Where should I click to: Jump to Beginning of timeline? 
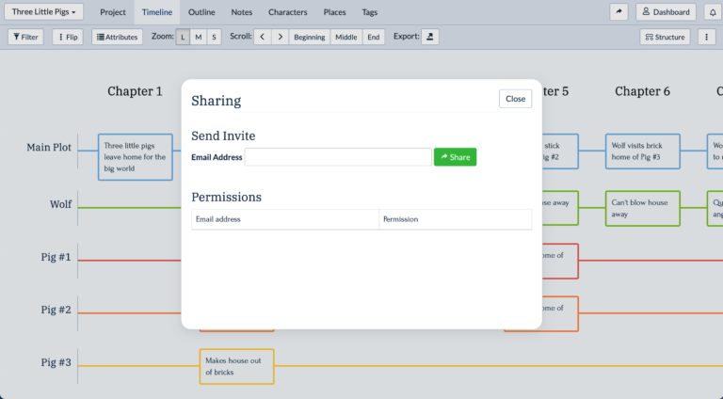tap(309, 37)
